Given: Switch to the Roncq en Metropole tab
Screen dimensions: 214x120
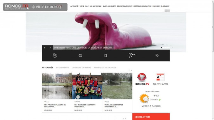Looking at the screenshot, I should pos(105,68).
